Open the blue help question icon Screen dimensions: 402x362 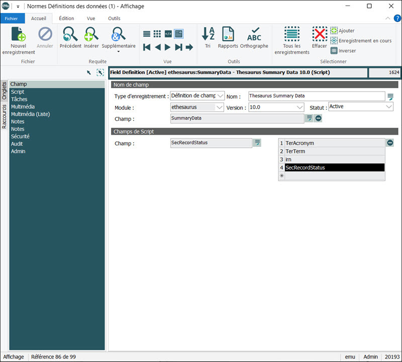[x=397, y=18]
